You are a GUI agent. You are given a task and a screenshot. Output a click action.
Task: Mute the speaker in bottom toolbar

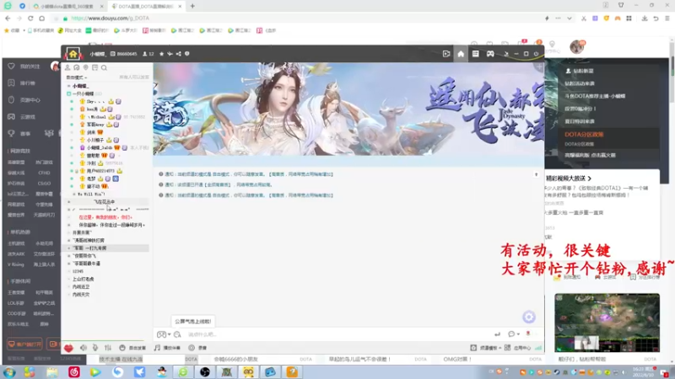pyautogui.click(x=84, y=348)
